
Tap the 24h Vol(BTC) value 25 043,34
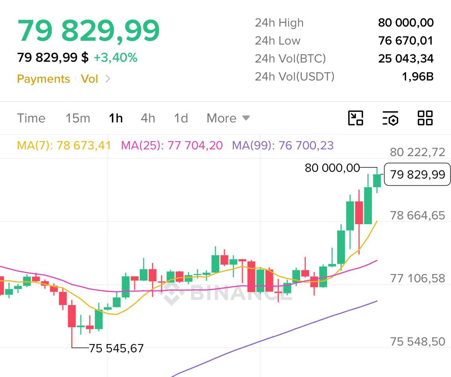pos(406,58)
